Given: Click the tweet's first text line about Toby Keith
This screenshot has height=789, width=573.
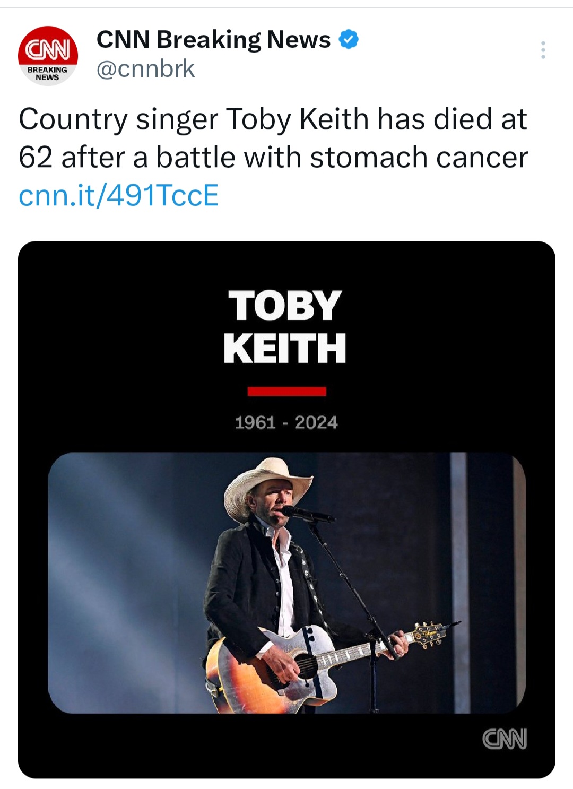Looking at the screenshot, I should [x=273, y=119].
